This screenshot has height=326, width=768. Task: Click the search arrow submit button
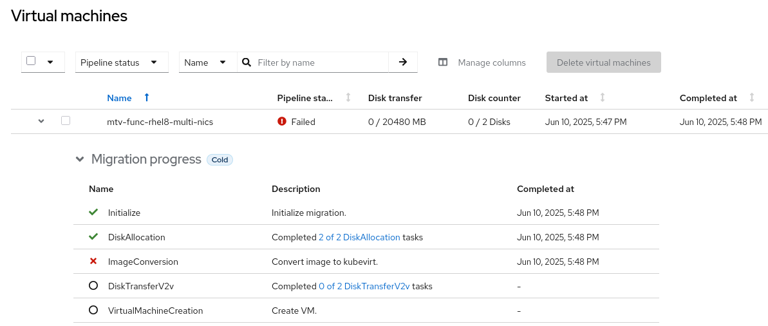[x=403, y=62]
